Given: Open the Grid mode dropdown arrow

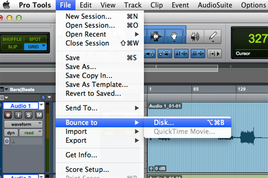Looking at the screenshot, I should [44, 46].
